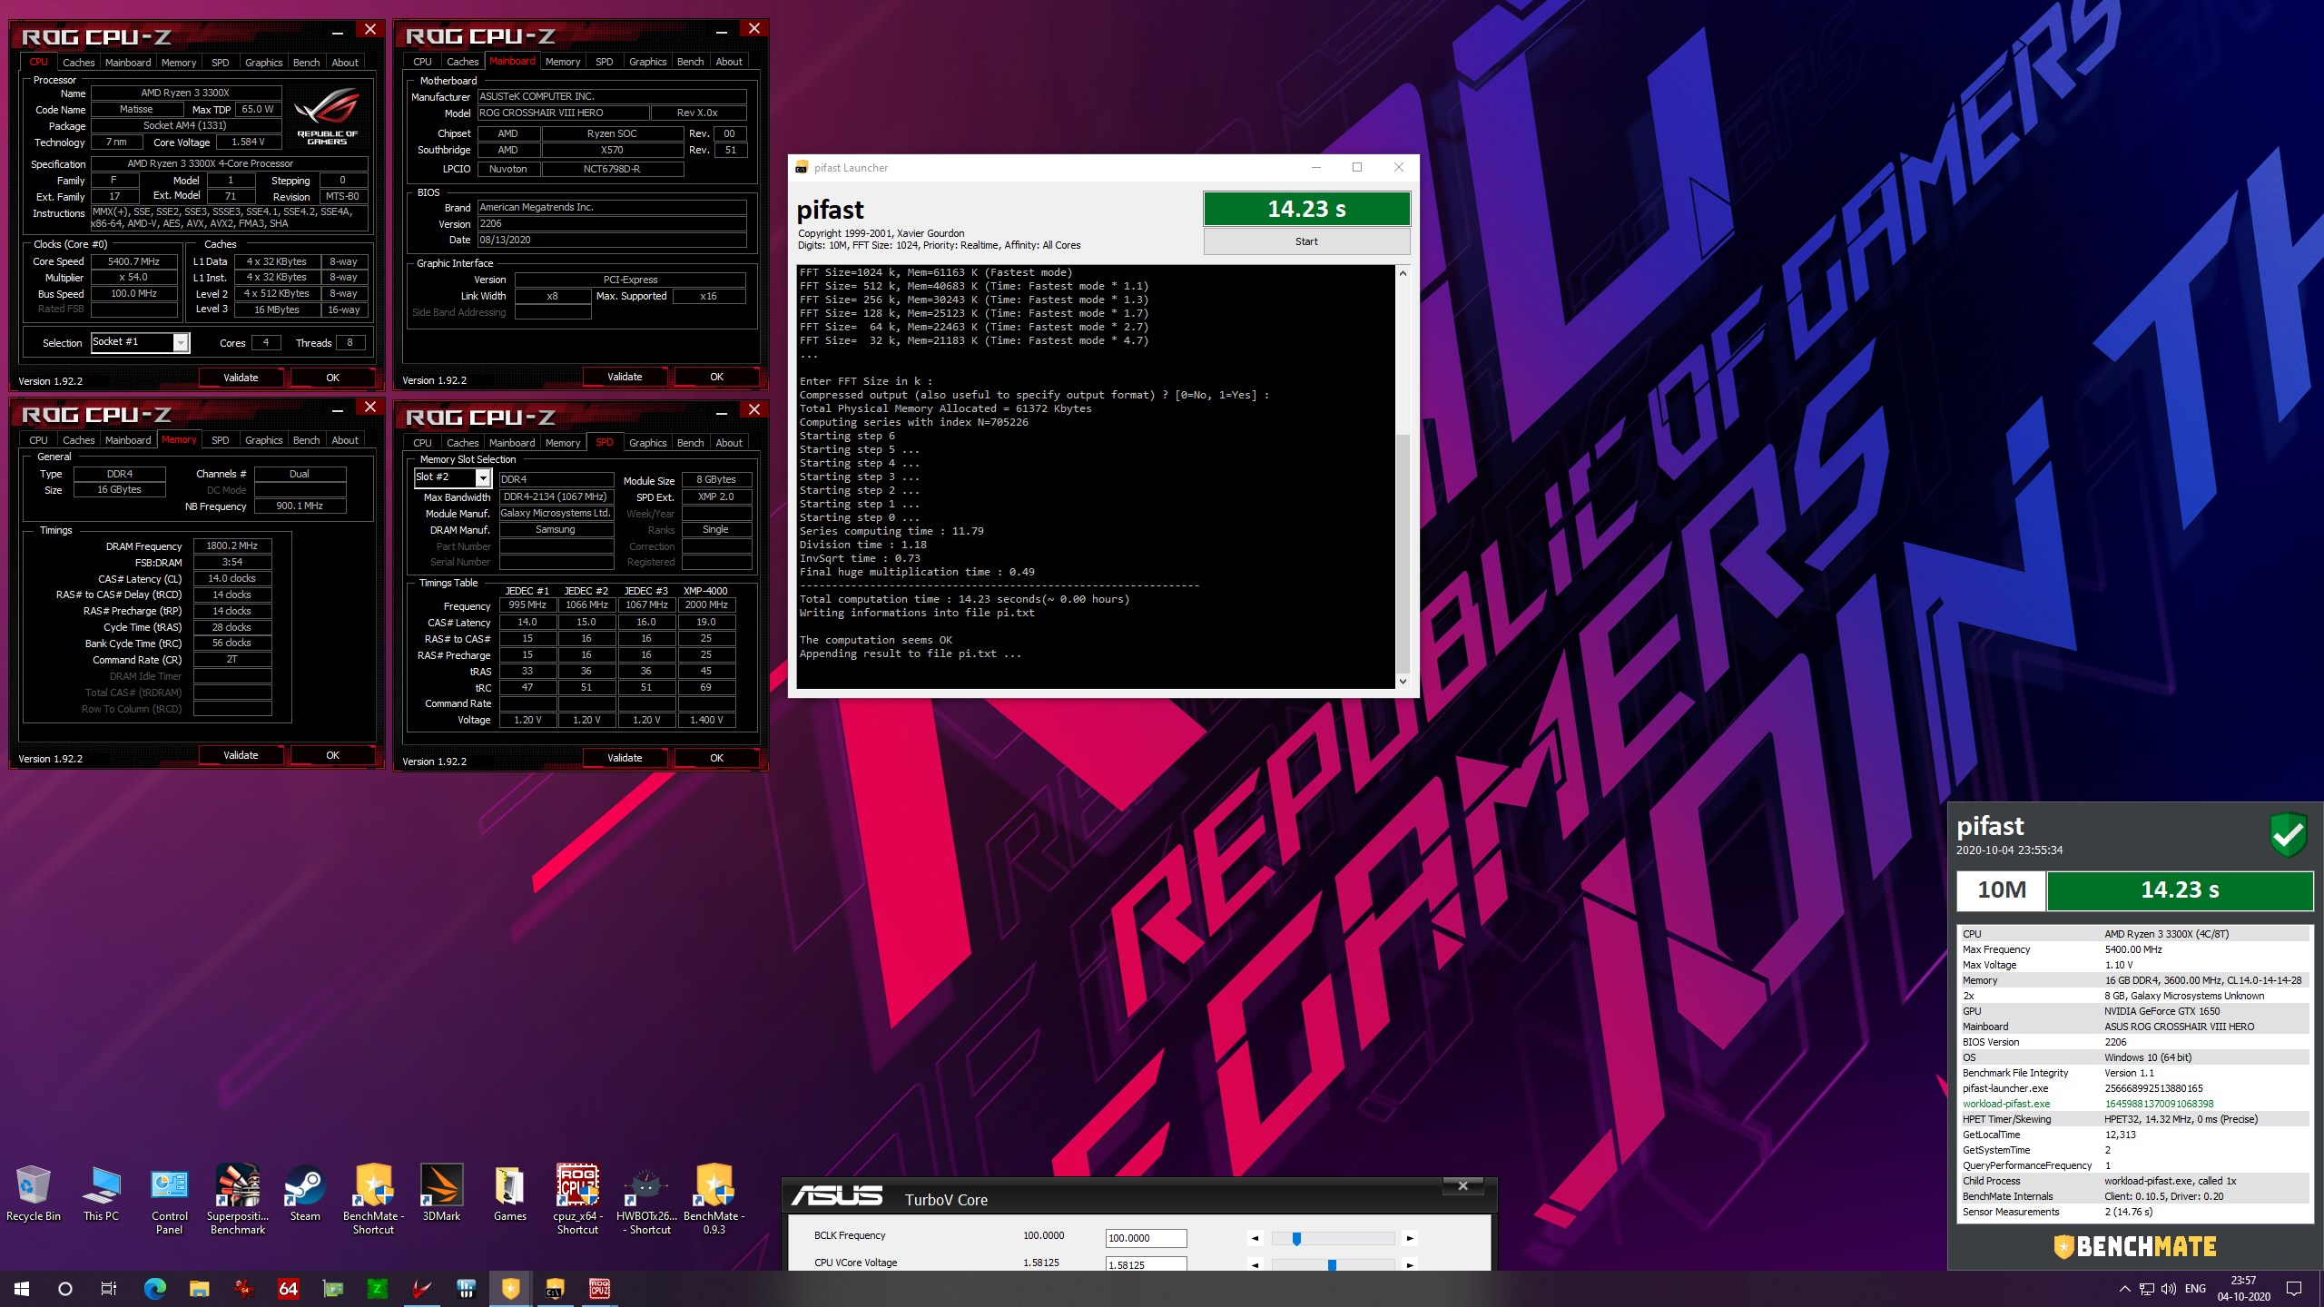Screen dimensions: 2324x1307
Task: Switch to ROG CPU-Z taskbar icon
Action: pyautogui.click(x=600, y=1289)
